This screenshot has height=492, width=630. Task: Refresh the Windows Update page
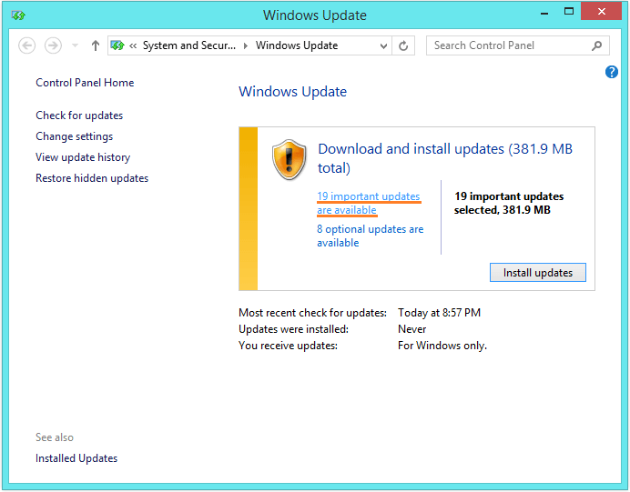[x=403, y=45]
